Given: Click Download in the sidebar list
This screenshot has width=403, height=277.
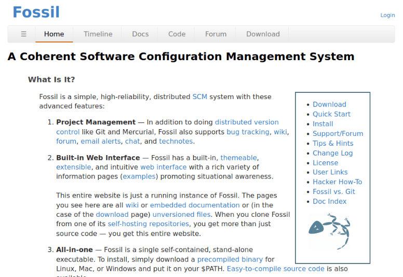Looking at the screenshot, I should pyautogui.click(x=329, y=104).
